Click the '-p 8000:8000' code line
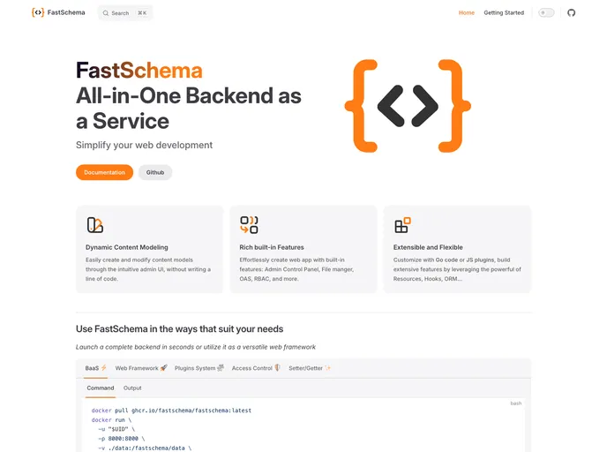The image size is (607, 452). pyautogui.click(x=121, y=439)
